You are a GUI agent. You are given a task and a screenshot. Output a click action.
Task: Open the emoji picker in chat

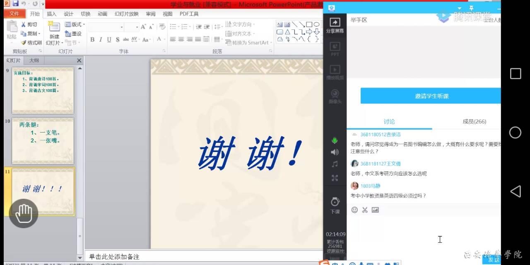tap(354, 210)
